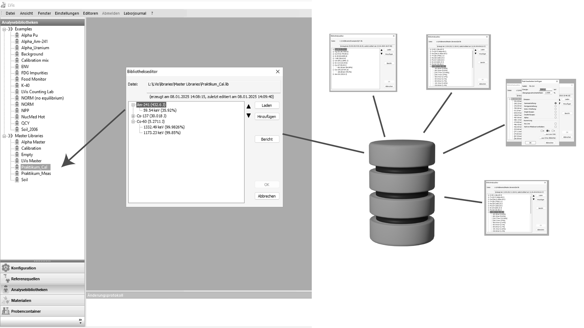Collapse the Co-60 nuclide node
Screen dimensions: 584x328
pyautogui.click(x=133, y=121)
